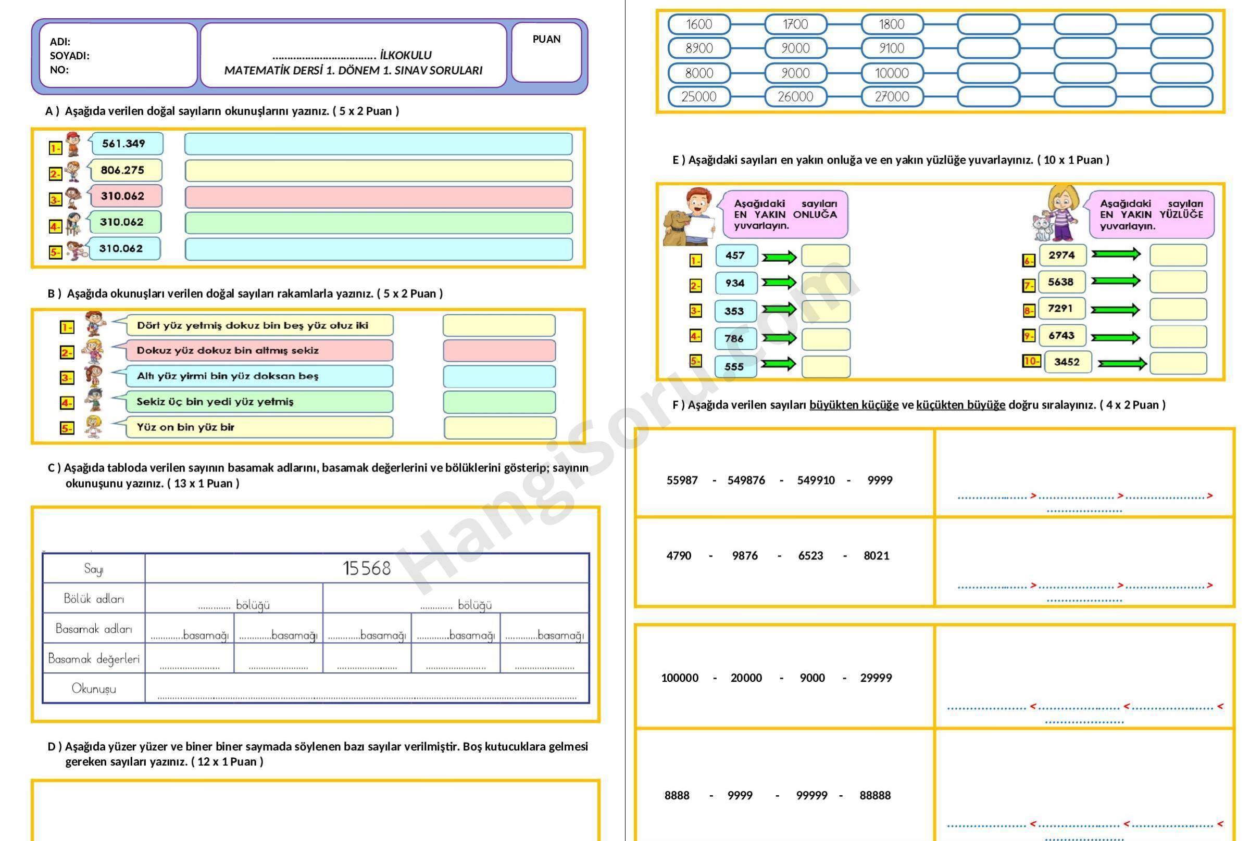The height and width of the screenshot is (841, 1250).
Task: Click the number 549876 in section F
Action: (x=746, y=480)
